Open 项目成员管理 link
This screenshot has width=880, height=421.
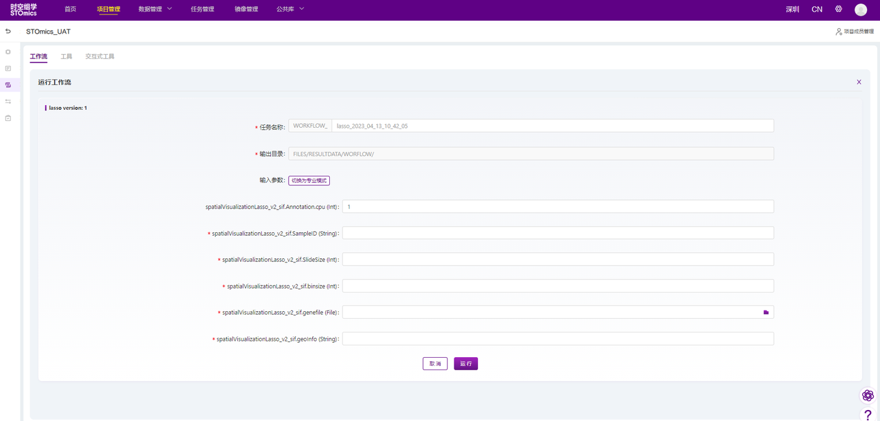pos(855,32)
